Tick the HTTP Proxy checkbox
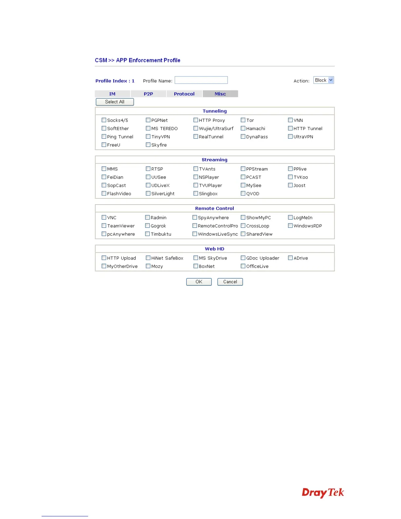Viewport: 401px width, 519px height. click(196, 120)
